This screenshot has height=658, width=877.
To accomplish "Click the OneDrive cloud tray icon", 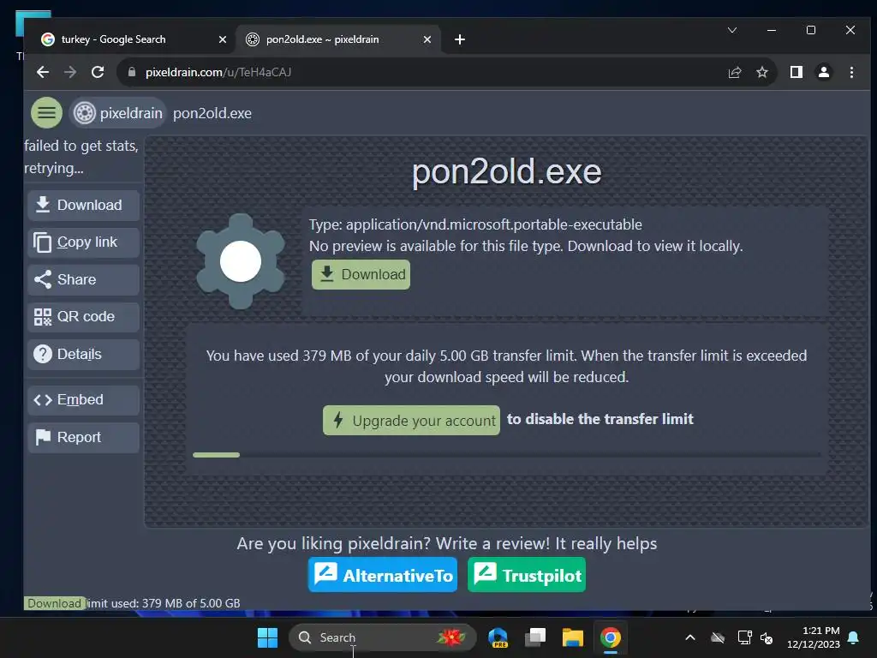I will tap(718, 637).
